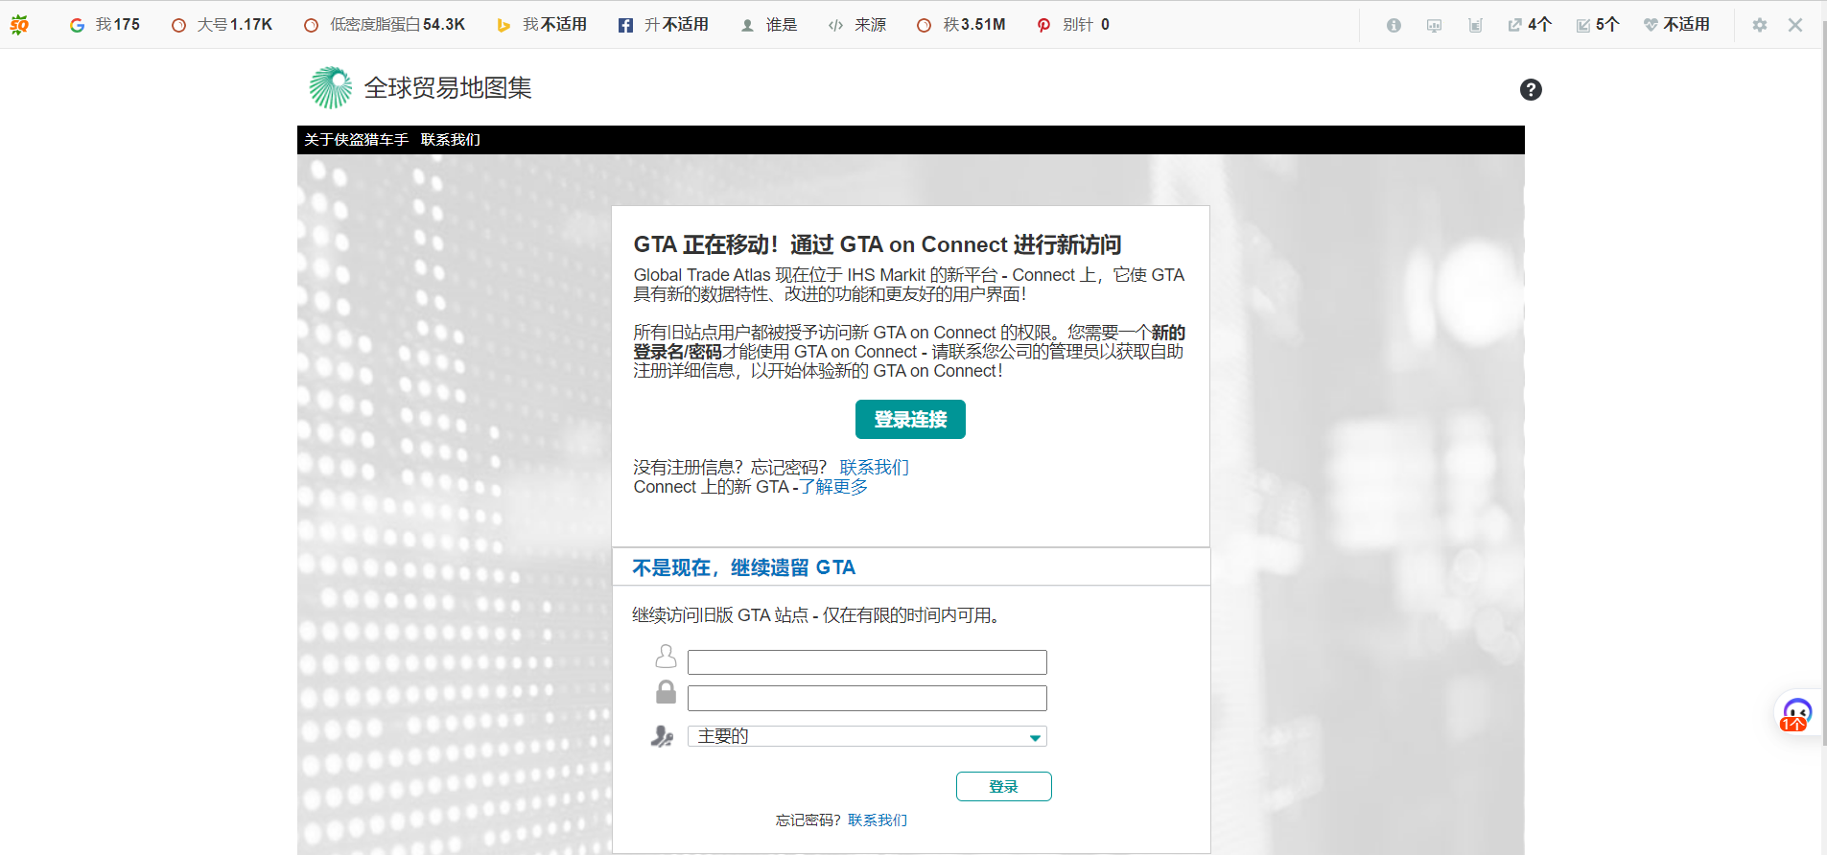Show external links 4个
The image size is (1827, 855).
(x=1530, y=25)
